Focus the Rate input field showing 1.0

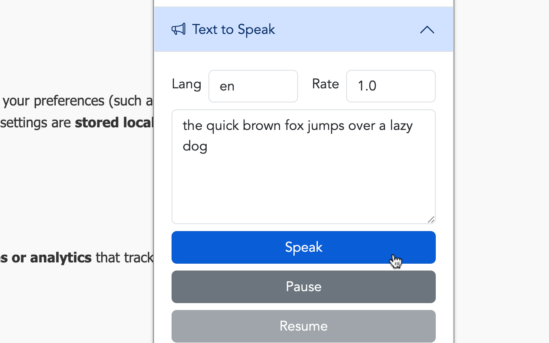click(x=391, y=86)
